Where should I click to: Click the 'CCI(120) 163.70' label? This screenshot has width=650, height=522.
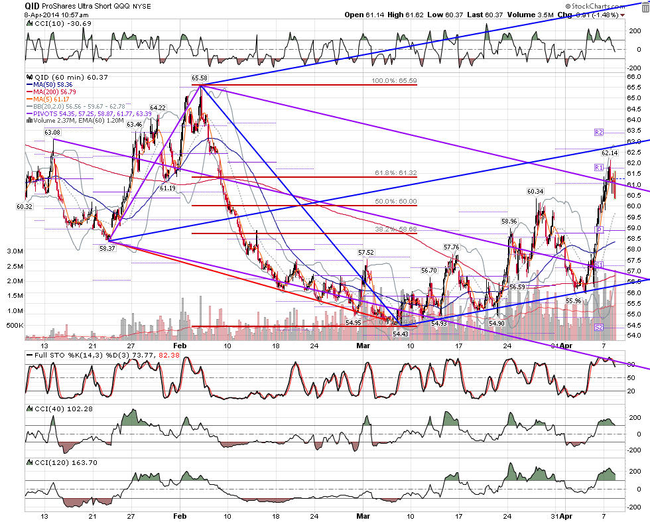coord(66,463)
